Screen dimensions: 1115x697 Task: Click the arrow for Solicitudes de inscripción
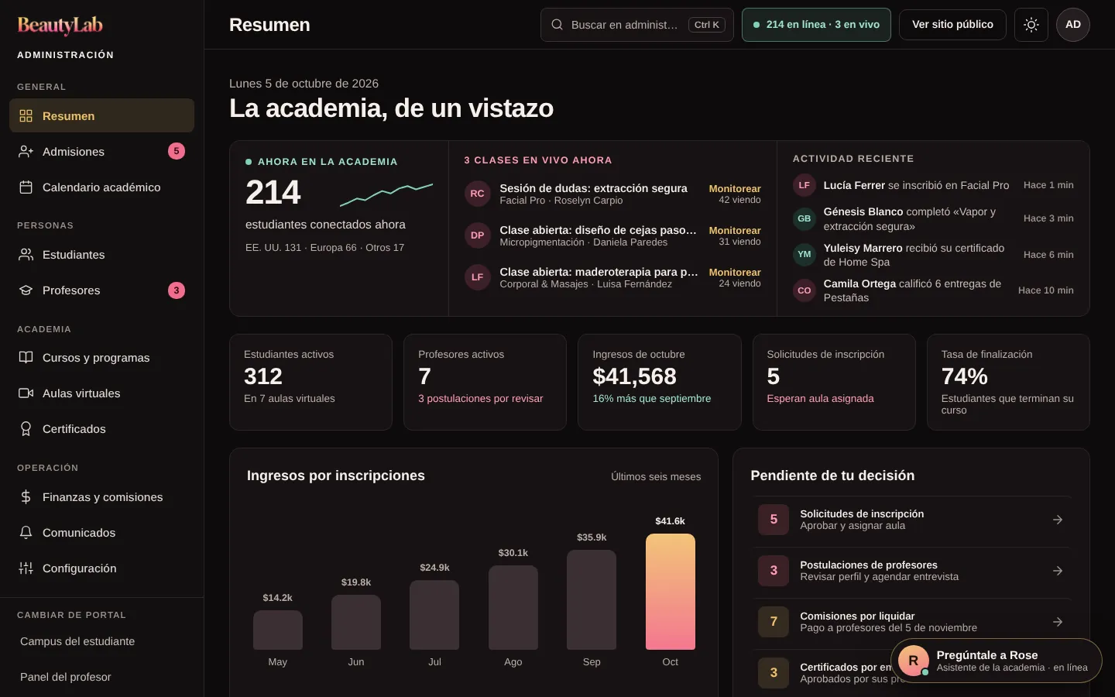click(1058, 520)
